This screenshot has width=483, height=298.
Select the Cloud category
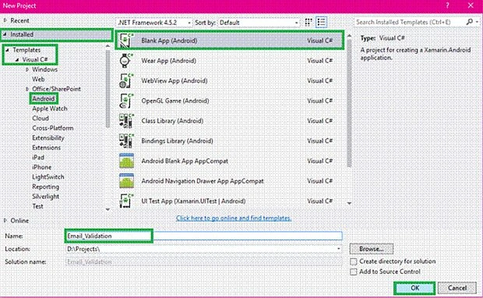(41, 118)
